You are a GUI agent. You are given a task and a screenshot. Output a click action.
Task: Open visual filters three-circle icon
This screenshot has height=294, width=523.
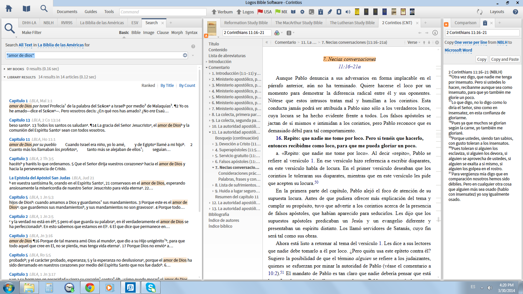pyautogui.click(x=277, y=33)
